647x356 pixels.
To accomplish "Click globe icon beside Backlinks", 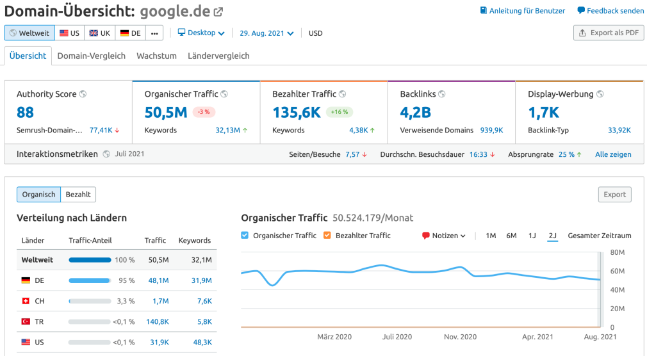I will pos(441,94).
